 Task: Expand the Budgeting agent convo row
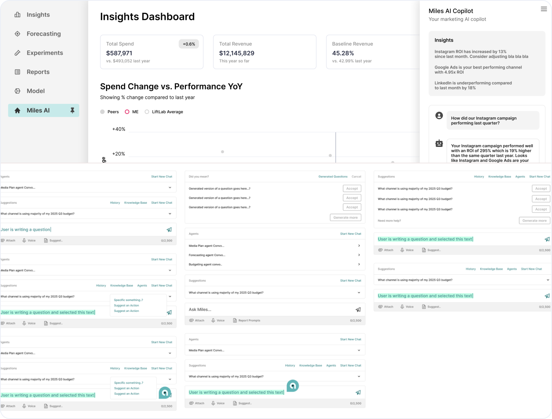coord(359,264)
